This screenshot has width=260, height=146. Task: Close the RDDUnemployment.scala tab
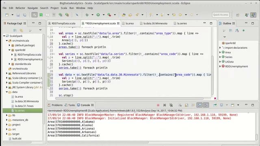[x=118, y=24]
